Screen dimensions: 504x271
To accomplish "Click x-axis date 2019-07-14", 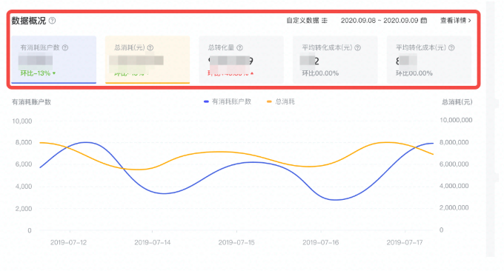I will coord(153,243).
